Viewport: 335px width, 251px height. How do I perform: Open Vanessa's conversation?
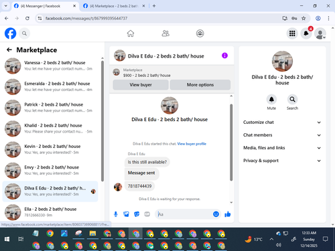click(x=50, y=66)
